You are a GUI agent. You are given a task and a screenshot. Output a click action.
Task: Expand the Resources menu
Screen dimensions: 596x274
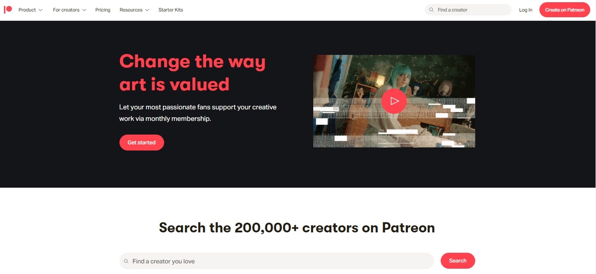[134, 10]
